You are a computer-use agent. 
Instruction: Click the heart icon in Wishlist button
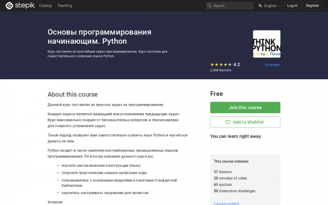tap(227, 122)
